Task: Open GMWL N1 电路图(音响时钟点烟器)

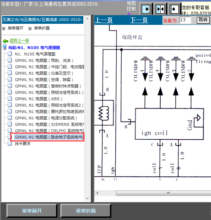Action: click(x=48, y=86)
